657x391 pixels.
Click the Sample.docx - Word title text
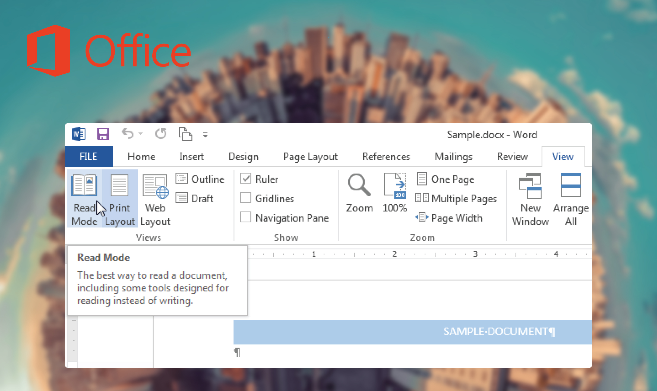pyautogui.click(x=492, y=135)
